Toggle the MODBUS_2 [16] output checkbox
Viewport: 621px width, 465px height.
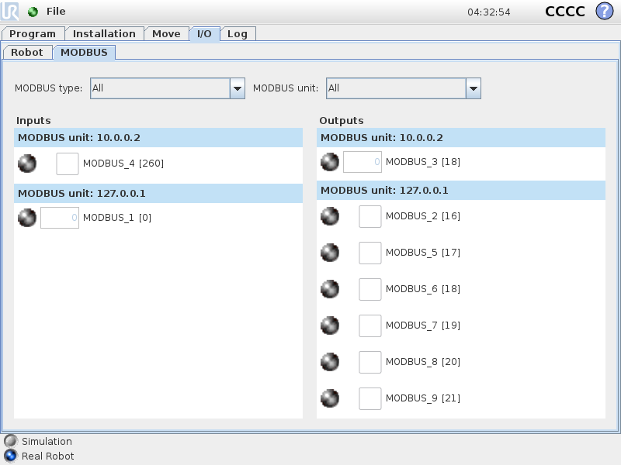(370, 216)
